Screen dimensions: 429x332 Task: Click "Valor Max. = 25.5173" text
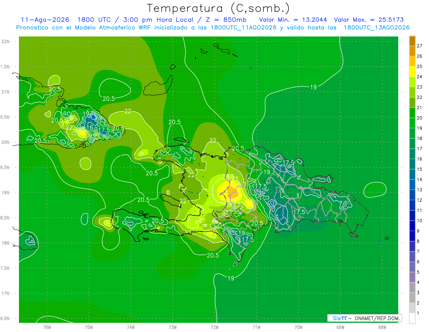369,20
